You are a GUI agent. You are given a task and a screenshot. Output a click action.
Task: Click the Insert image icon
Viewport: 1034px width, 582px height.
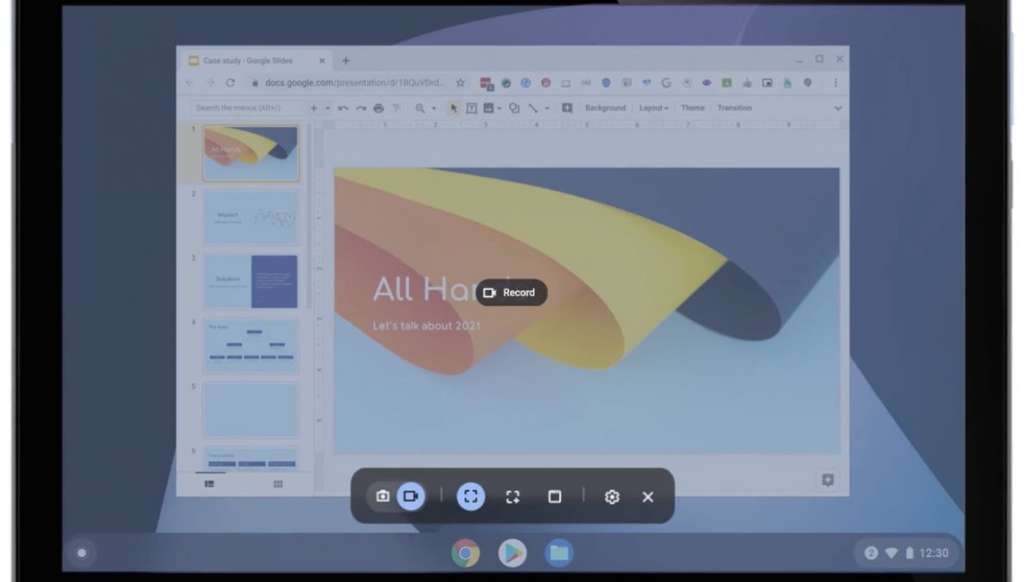[489, 108]
